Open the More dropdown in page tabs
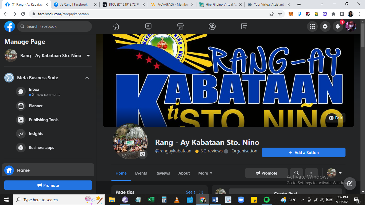 (205, 173)
